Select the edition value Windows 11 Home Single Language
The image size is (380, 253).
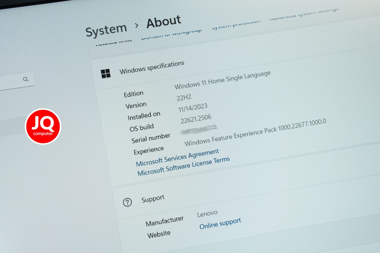(x=222, y=80)
